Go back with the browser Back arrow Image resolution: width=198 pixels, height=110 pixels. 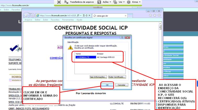pos(26,15)
